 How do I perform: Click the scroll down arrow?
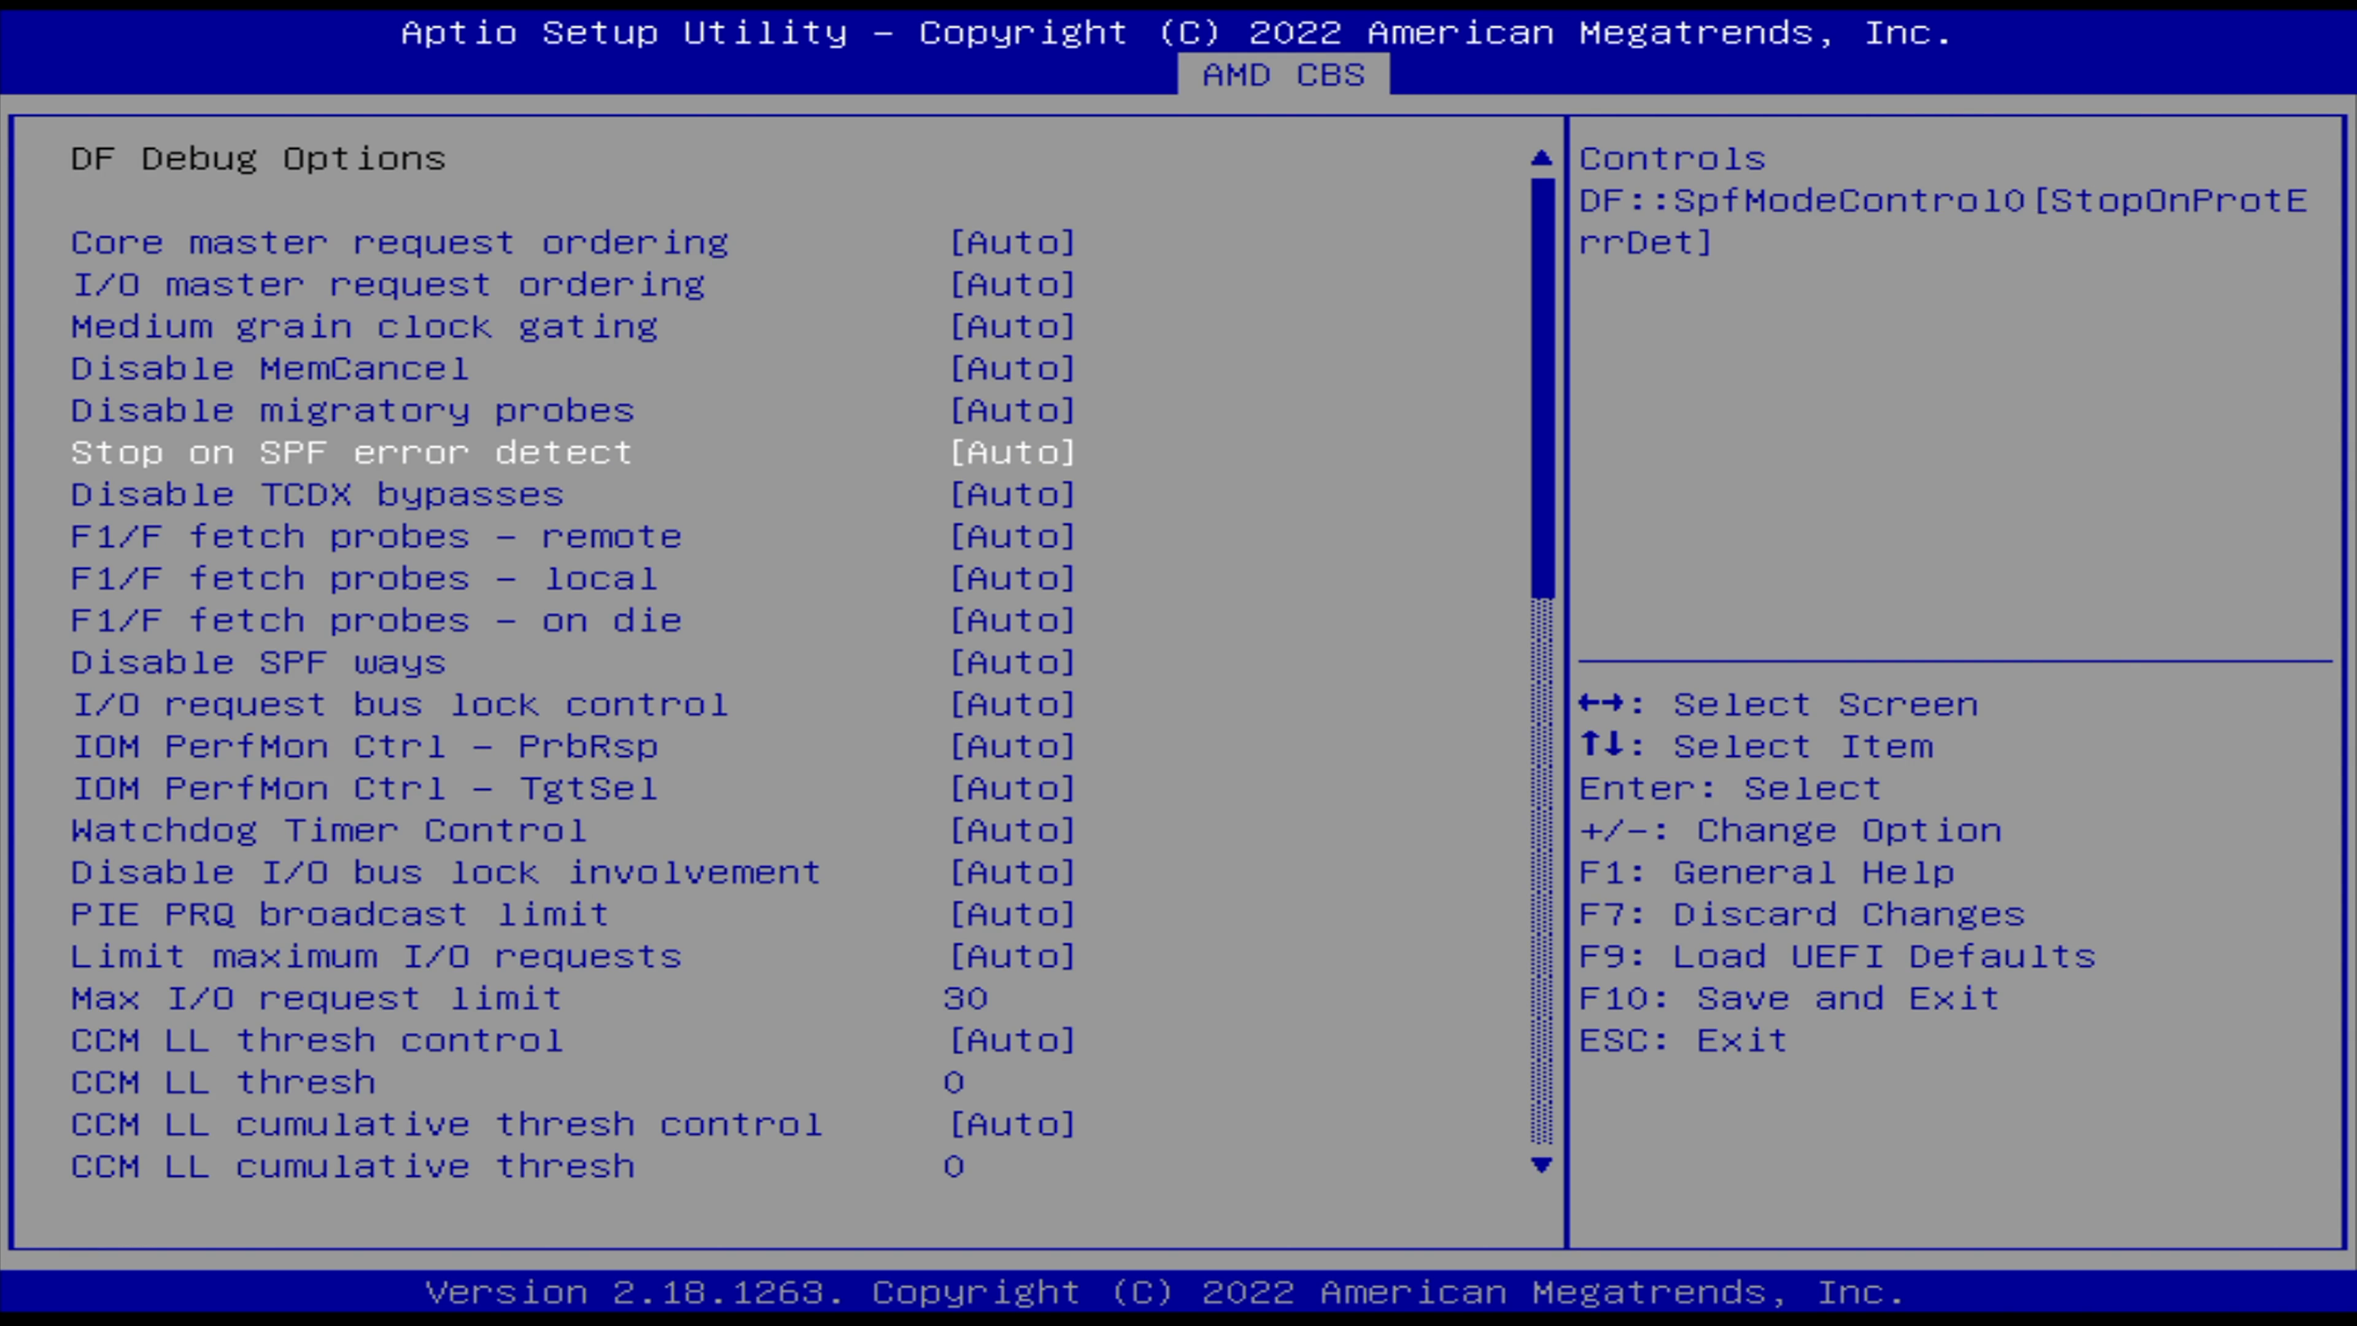click(1542, 1165)
